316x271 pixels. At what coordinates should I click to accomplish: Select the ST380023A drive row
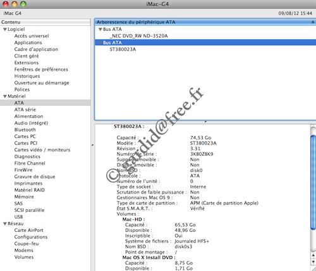pos(123,49)
